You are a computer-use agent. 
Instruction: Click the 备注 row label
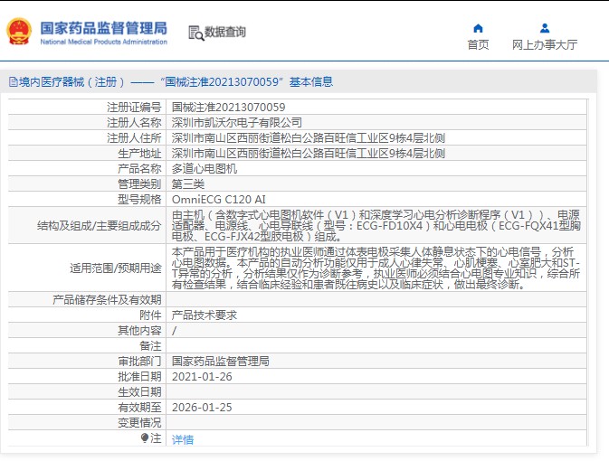[150, 345]
